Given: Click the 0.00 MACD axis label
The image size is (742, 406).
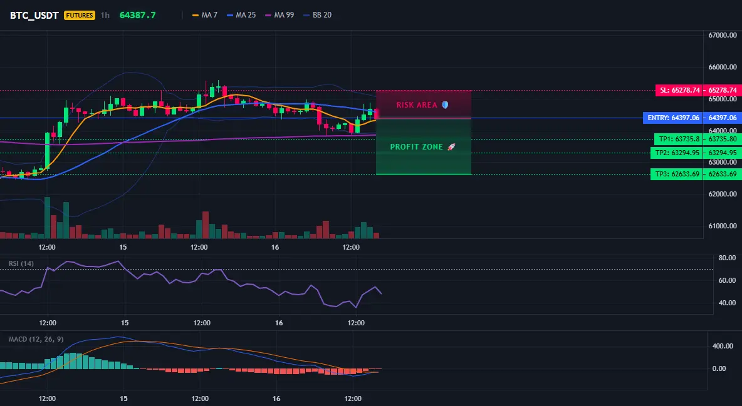Looking at the screenshot, I should click(x=719, y=368).
